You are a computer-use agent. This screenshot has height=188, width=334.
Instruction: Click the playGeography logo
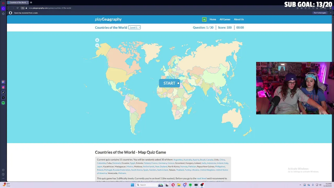point(108,19)
